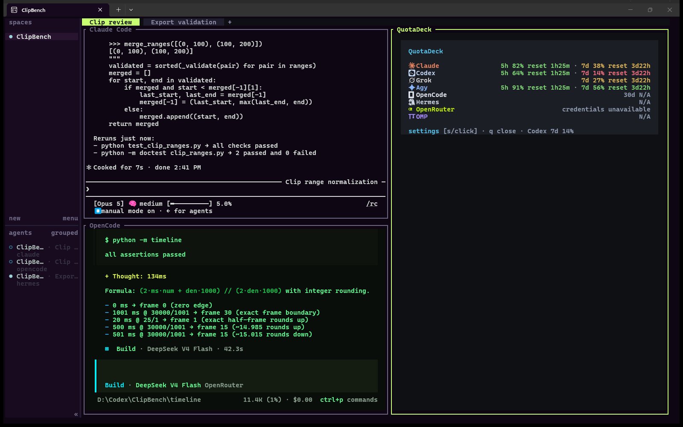Click the OpenCode square icon
The width and height of the screenshot is (683, 427).
pyautogui.click(x=412, y=95)
